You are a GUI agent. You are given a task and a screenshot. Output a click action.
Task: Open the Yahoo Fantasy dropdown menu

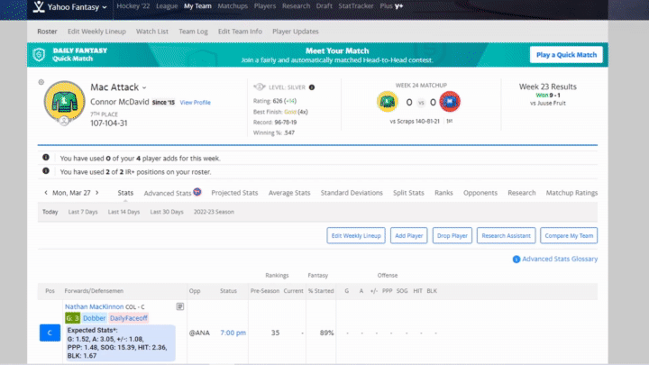[x=77, y=7]
